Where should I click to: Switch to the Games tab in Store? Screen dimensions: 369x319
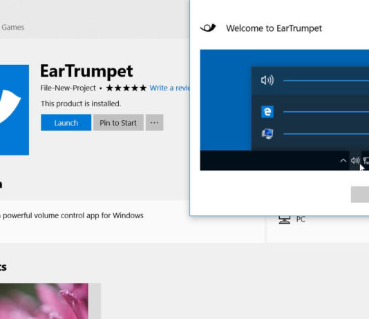[12, 27]
